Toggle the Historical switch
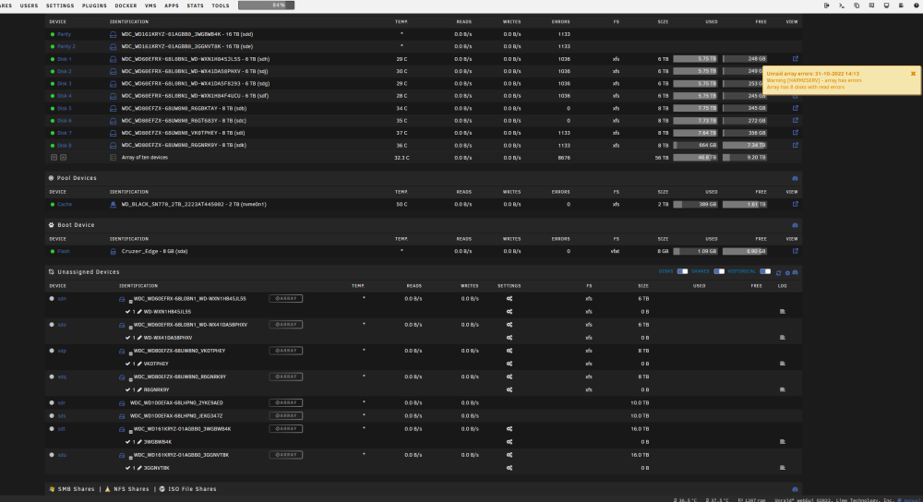The width and height of the screenshot is (923, 502). pyautogui.click(x=765, y=271)
